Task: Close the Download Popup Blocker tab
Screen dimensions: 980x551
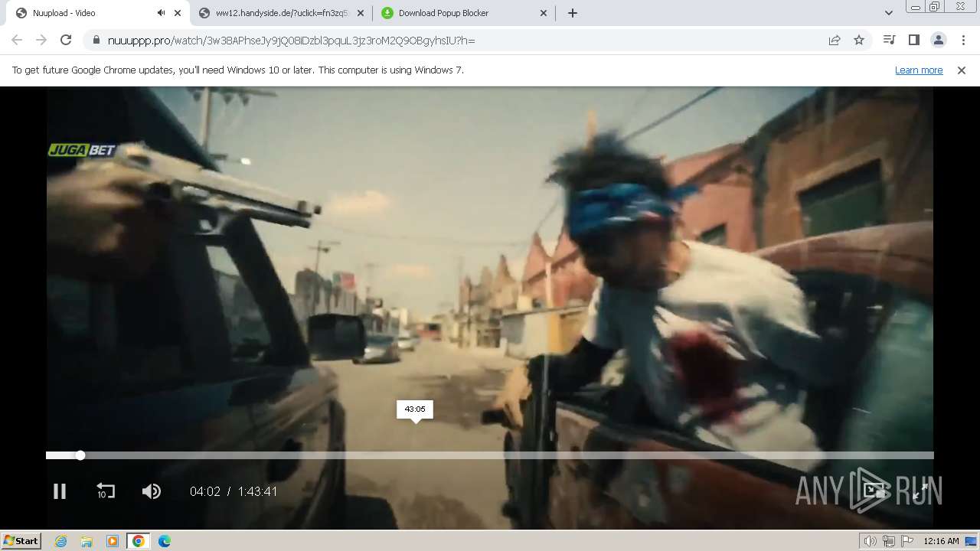Action: point(544,13)
